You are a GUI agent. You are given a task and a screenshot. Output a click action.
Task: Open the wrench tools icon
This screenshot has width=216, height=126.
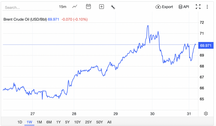(x=113, y=7)
